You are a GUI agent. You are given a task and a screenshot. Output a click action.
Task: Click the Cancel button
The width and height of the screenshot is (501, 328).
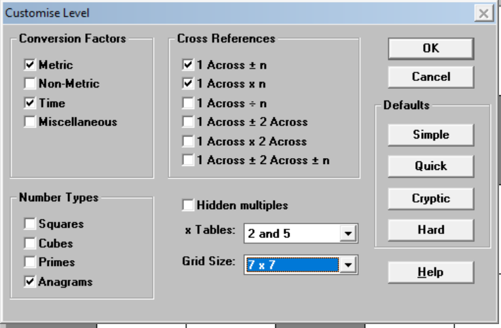430,77
